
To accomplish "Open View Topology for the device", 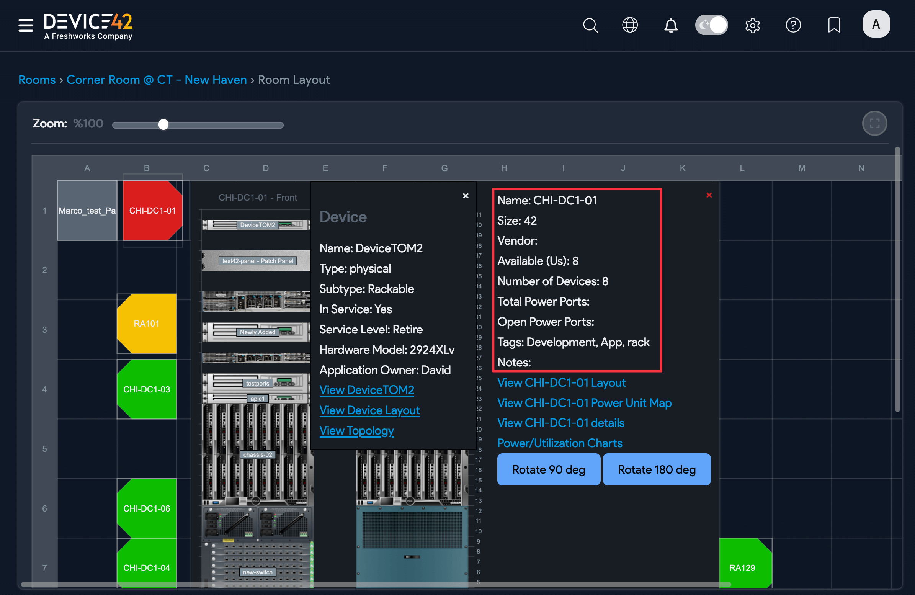I will (x=357, y=430).
